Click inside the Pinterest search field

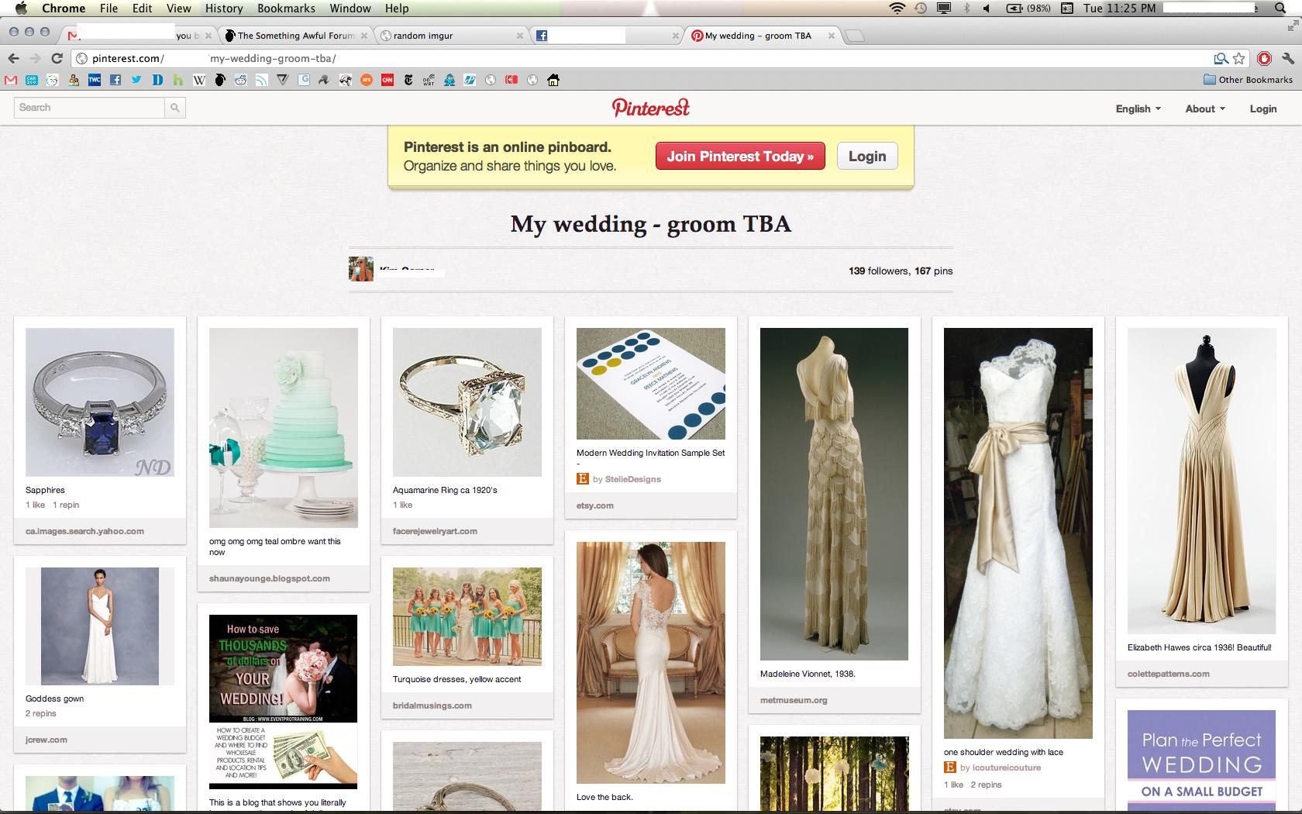pos(89,108)
